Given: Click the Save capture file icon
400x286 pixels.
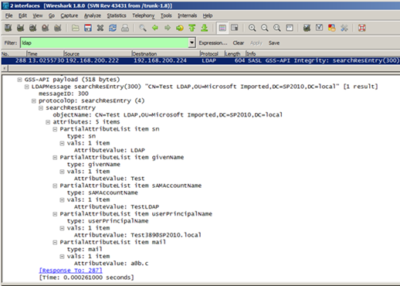Looking at the screenshot, I should (88, 28).
